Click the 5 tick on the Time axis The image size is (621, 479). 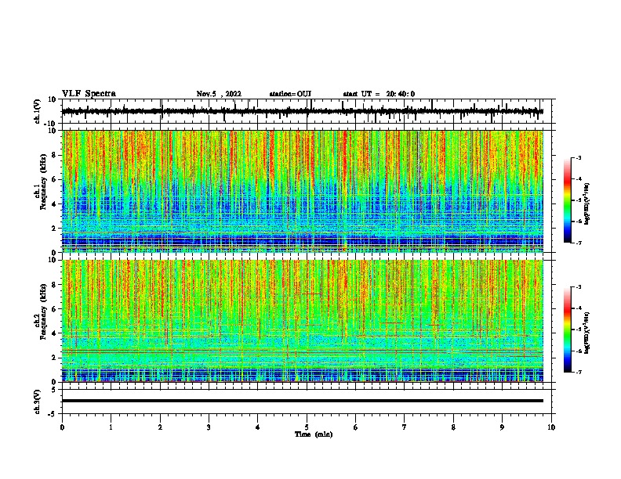pos(307,427)
